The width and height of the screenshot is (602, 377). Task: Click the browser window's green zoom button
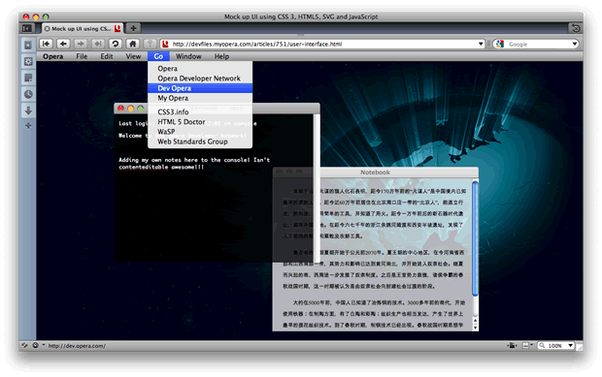tap(46, 16)
